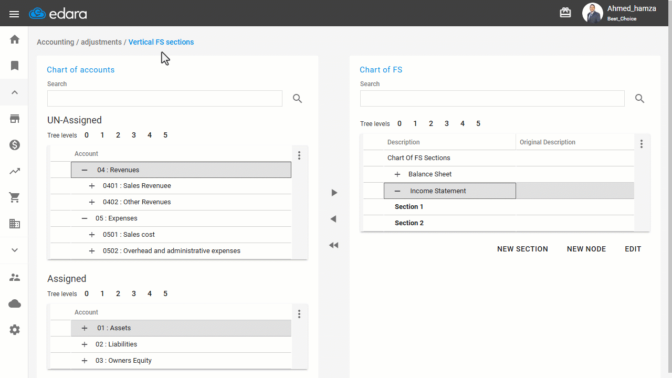The width and height of the screenshot is (672, 378).
Task: Click the Chart of accounts search field
Action: pyautogui.click(x=165, y=98)
